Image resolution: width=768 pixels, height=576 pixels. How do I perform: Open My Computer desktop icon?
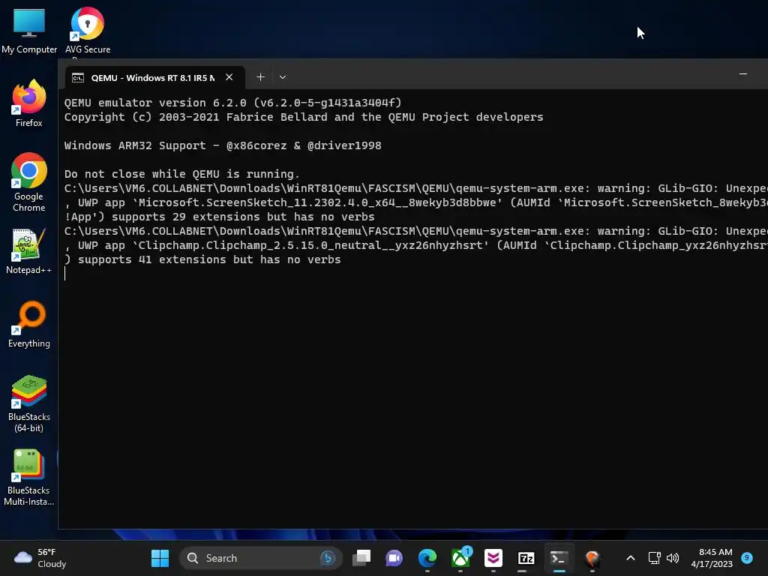[x=29, y=30]
